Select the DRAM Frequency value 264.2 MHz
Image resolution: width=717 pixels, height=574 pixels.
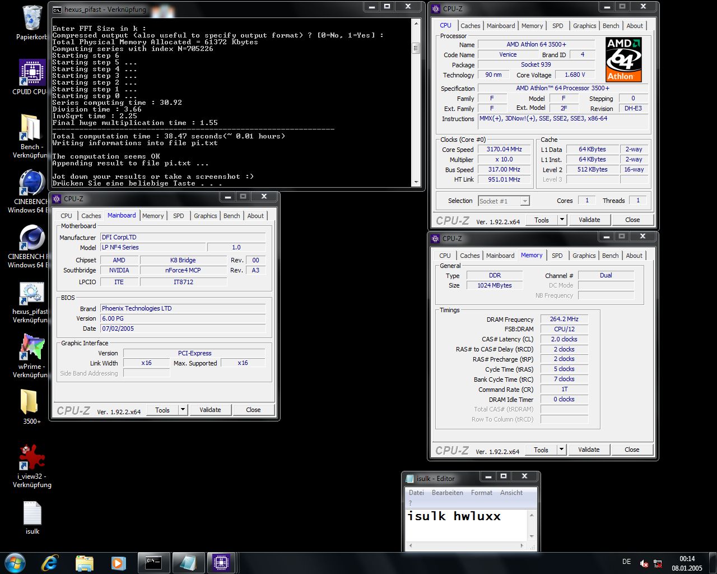pyautogui.click(x=564, y=319)
